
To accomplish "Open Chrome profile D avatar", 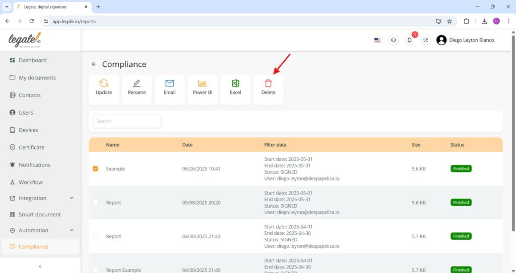I will pyautogui.click(x=496, y=21).
